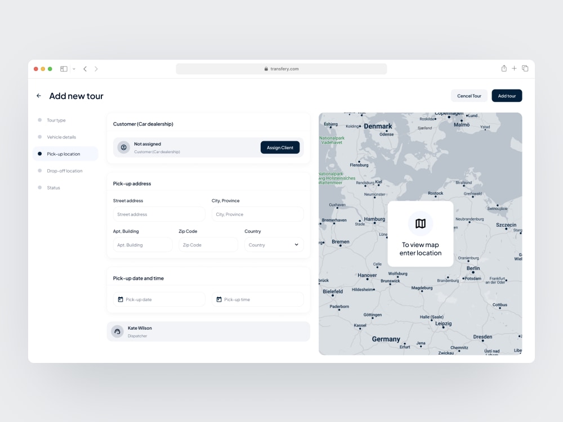Select the Vehicle details step in sidebar
563x422 pixels.
pyautogui.click(x=39, y=137)
